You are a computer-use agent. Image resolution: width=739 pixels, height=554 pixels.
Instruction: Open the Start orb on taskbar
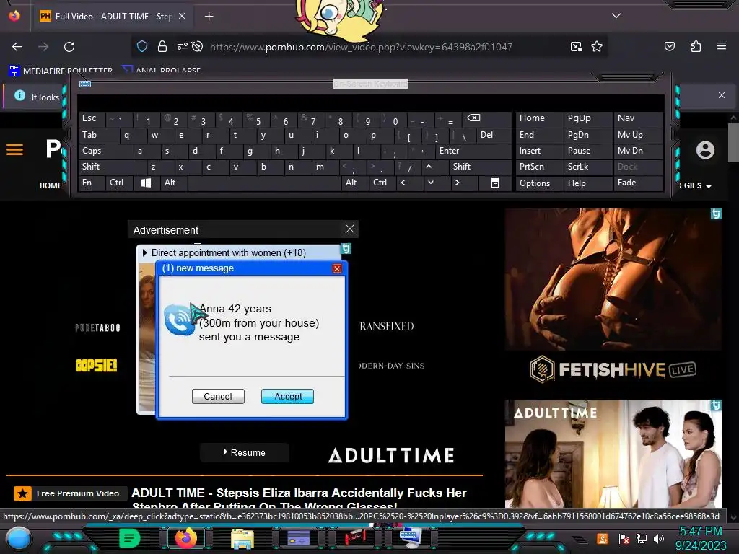(18, 538)
